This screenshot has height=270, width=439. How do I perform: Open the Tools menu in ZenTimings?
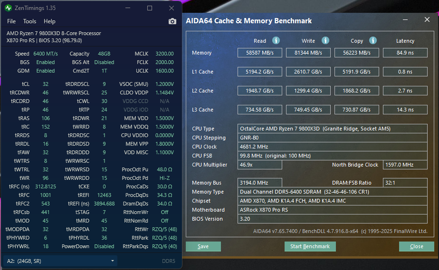coord(29,21)
